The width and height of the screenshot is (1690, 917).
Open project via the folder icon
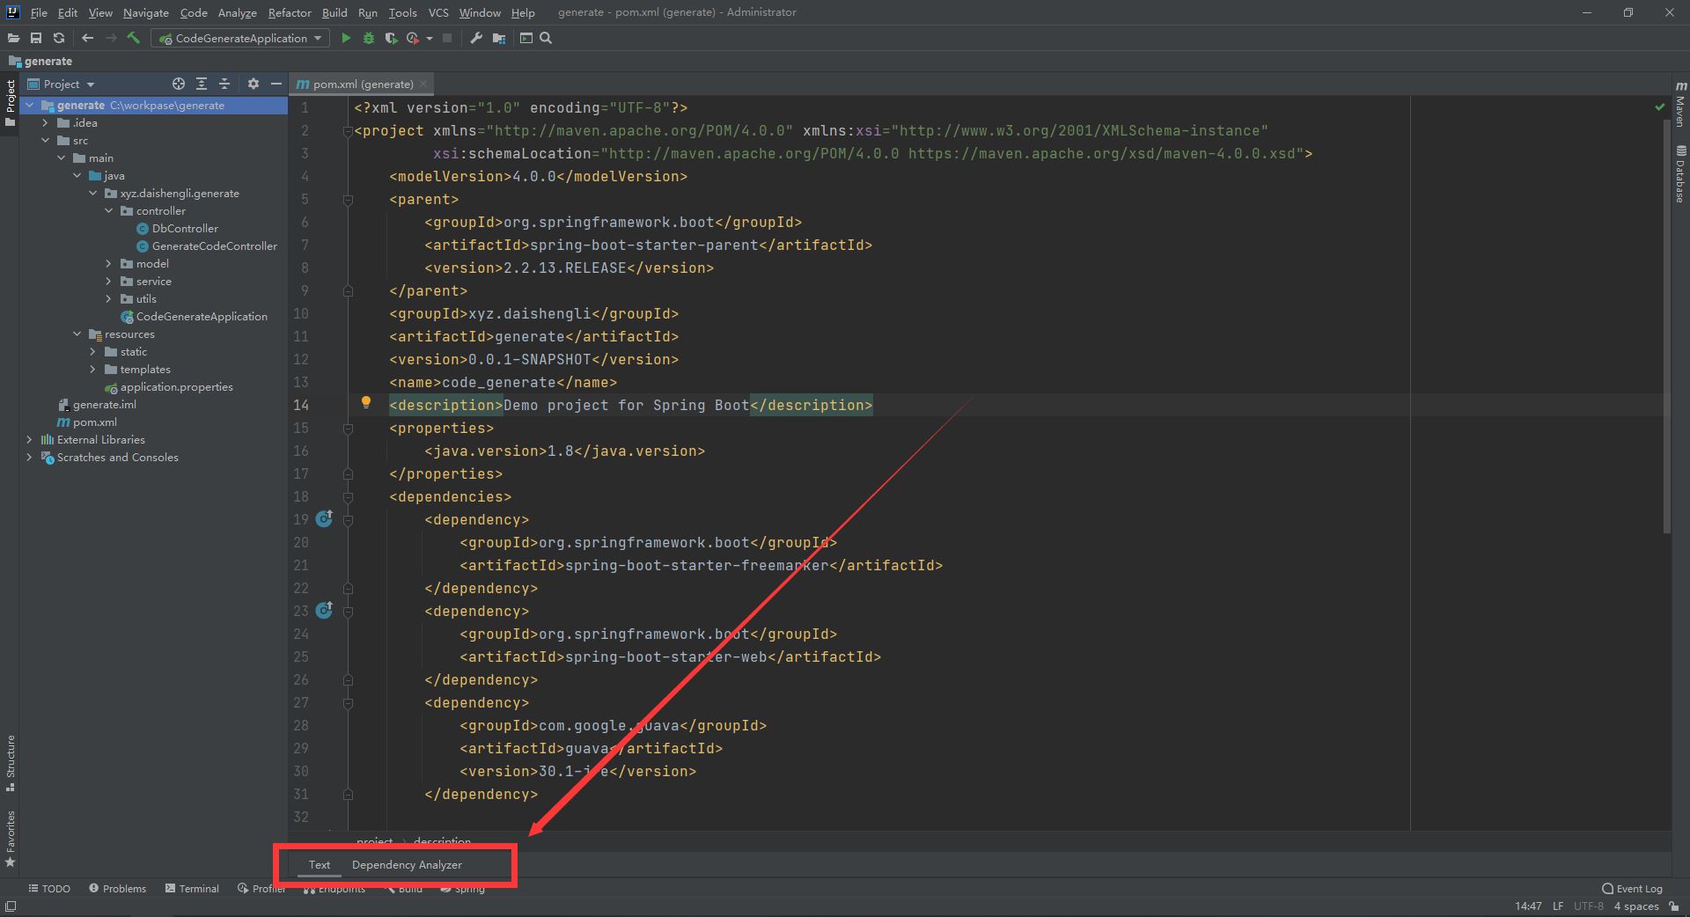(13, 38)
